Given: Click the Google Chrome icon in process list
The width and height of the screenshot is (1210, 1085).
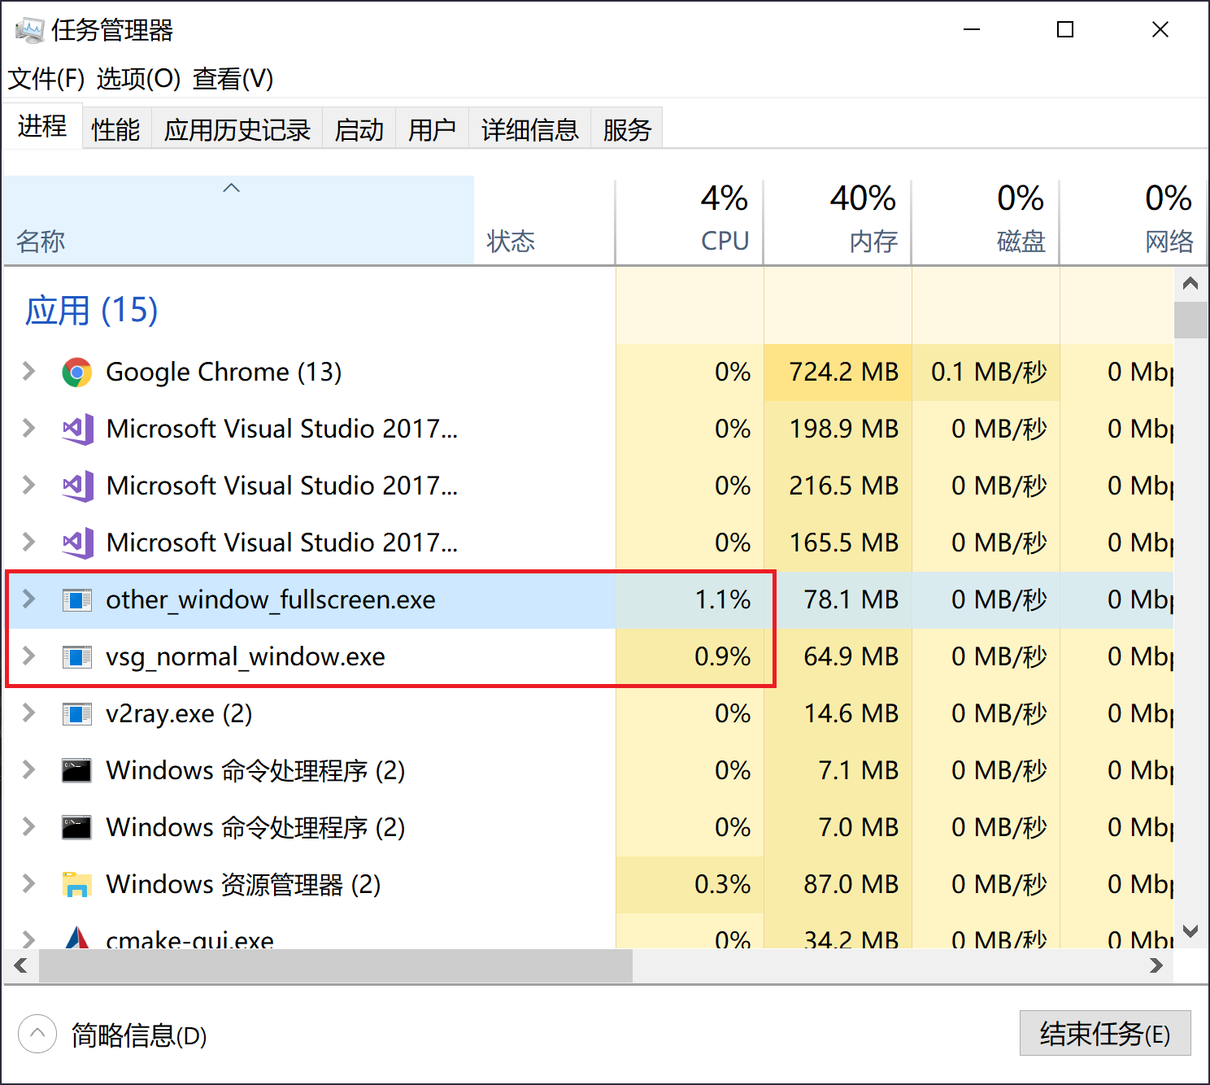Looking at the screenshot, I should pyautogui.click(x=77, y=372).
